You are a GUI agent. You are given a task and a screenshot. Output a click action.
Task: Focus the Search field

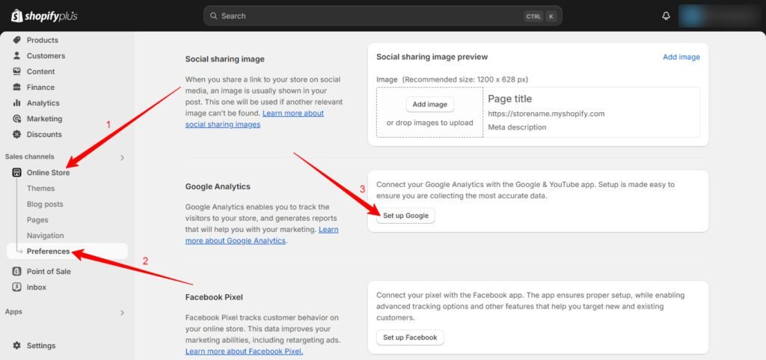pos(382,16)
